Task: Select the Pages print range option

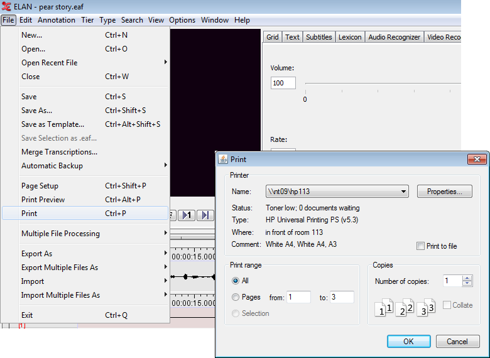Action: 236,297
